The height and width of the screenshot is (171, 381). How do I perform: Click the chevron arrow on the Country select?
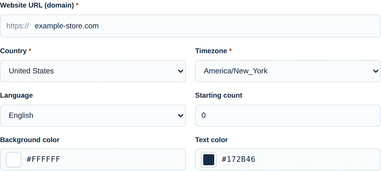point(181,71)
